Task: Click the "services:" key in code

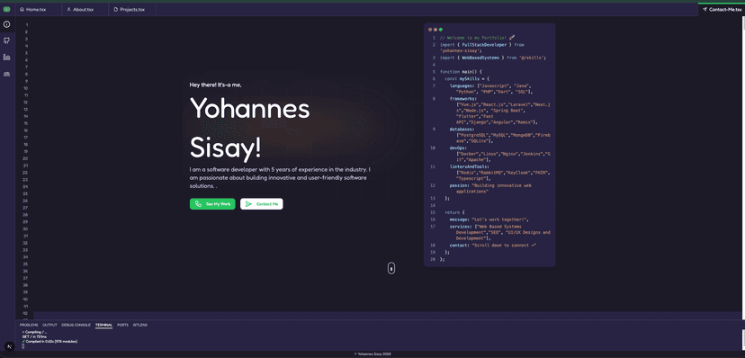Action: pos(461,227)
